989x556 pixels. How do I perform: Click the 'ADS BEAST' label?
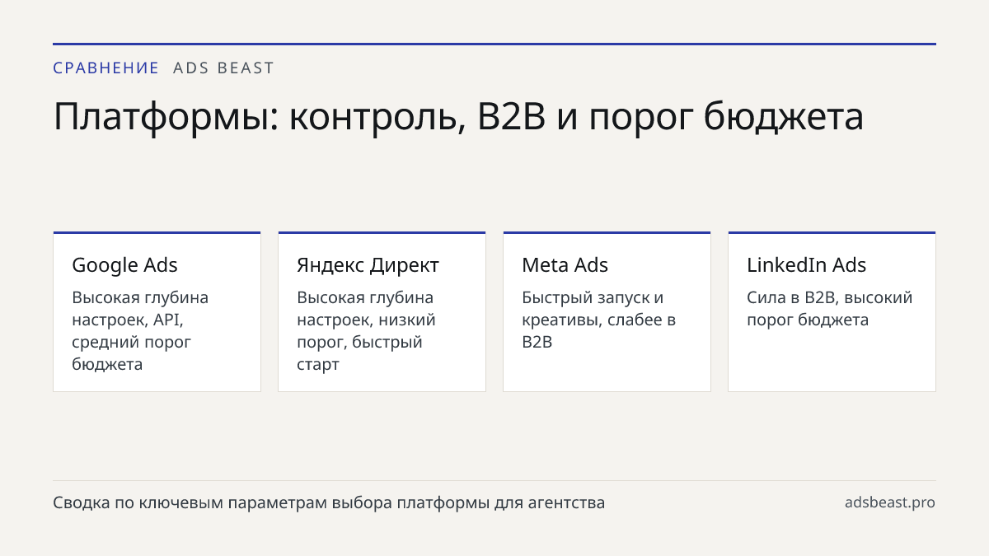coord(223,68)
